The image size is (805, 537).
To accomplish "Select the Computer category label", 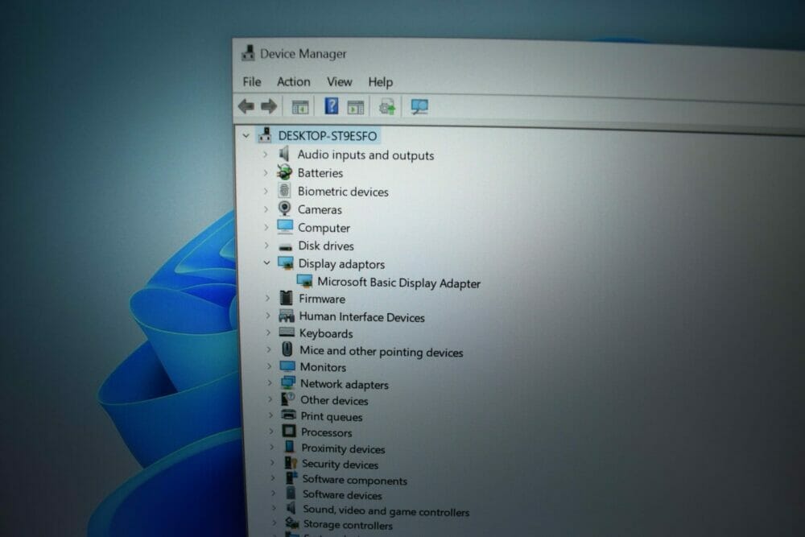I will click(324, 227).
